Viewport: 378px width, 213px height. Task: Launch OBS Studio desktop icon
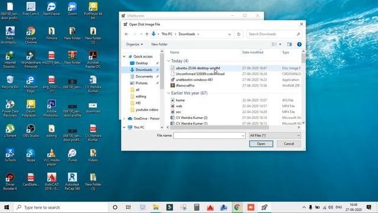(x=31, y=130)
